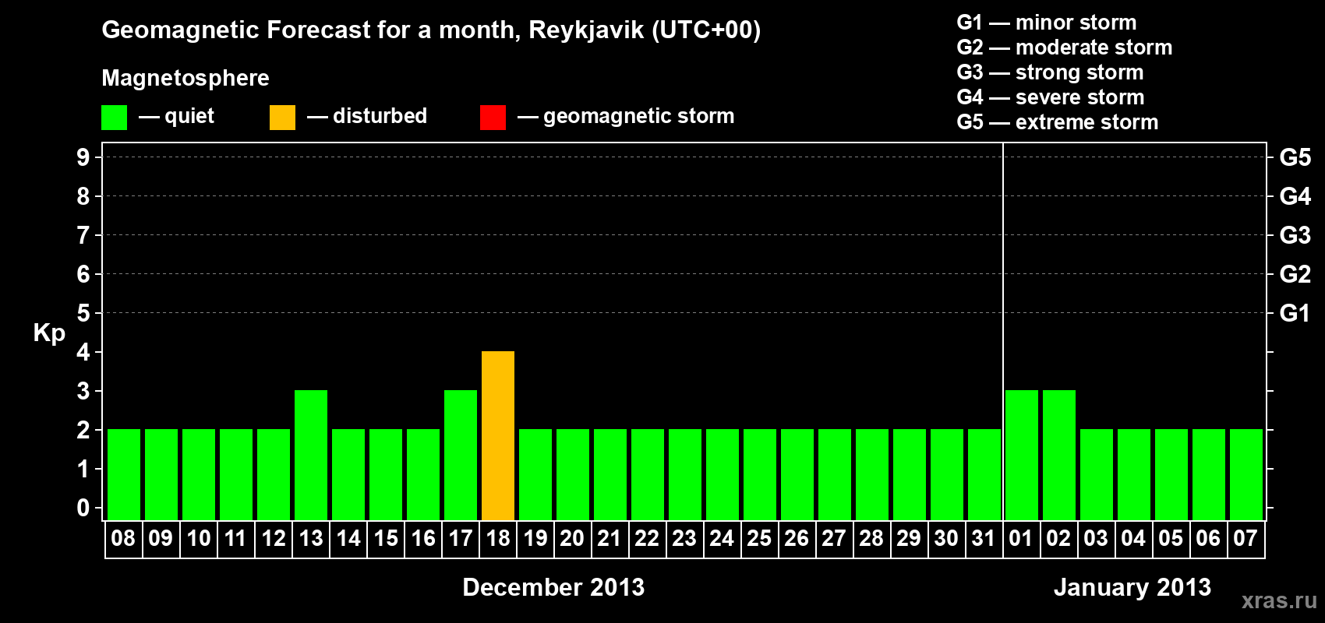The height and width of the screenshot is (623, 1325).
Task: Click the date label 17
Action: [x=460, y=538]
